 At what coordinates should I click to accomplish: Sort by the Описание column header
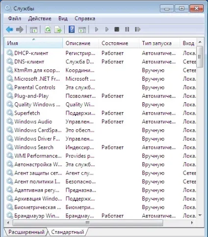click(80, 43)
